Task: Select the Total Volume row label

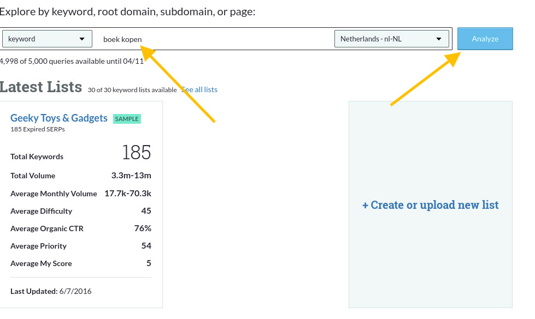Action: click(x=33, y=176)
